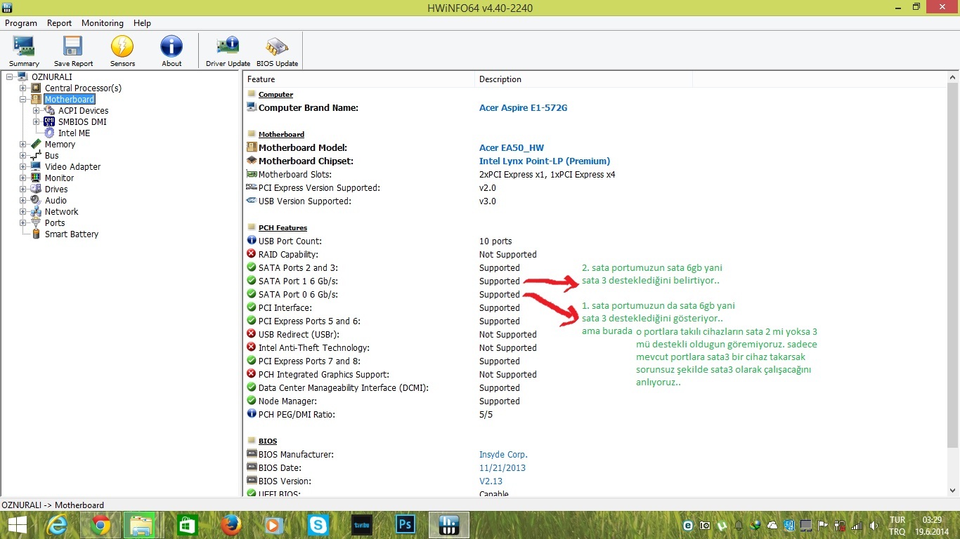Screen dimensions: 960x539
Task: Click the Intel ME tree icon
Action: click(x=49, y=133)
